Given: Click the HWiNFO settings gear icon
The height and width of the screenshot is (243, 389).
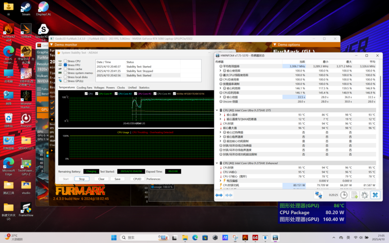Looking at the screenshot, I should (x=364, y=195).
